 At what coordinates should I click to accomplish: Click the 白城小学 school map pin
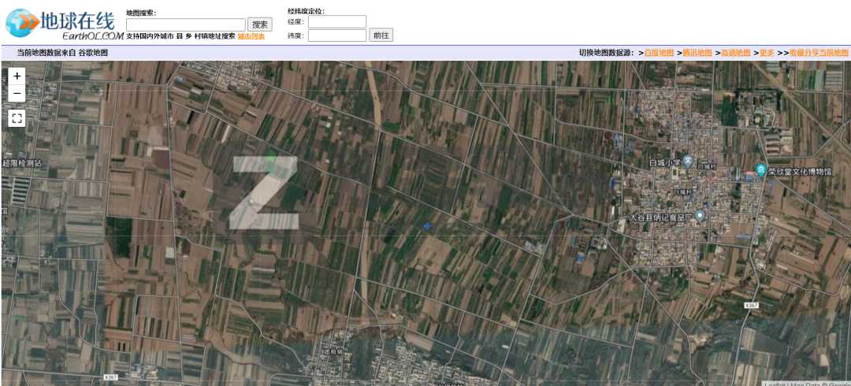tap(688, 161)
